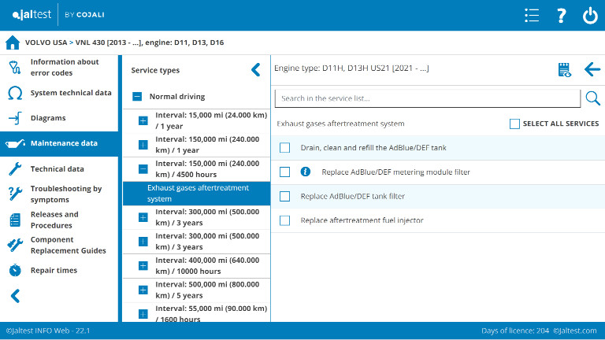Click the search in service list field
The width and height of the screenshot is (605, 340).
pyautogui.click(x=429, y=98)
